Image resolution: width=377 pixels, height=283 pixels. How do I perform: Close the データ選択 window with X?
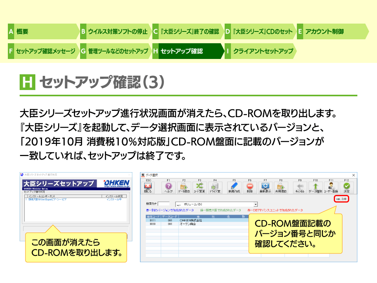353,175
